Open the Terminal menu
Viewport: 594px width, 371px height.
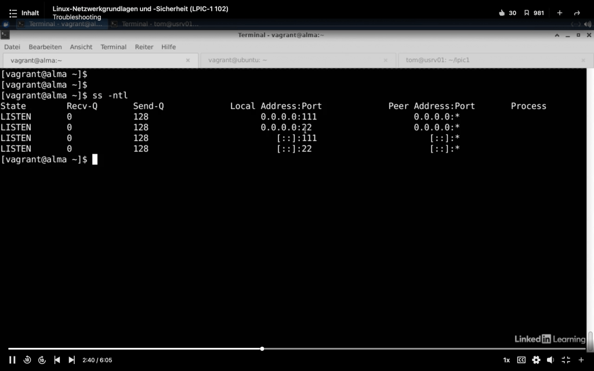pyautogui.click(x=113, y=47)
